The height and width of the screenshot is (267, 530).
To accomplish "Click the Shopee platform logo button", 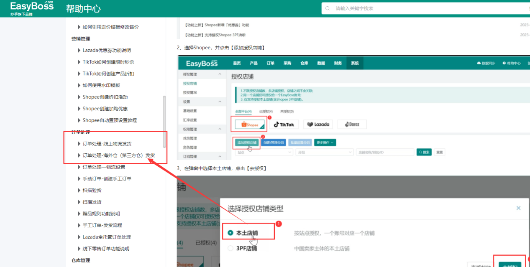I will coord(250,125).
